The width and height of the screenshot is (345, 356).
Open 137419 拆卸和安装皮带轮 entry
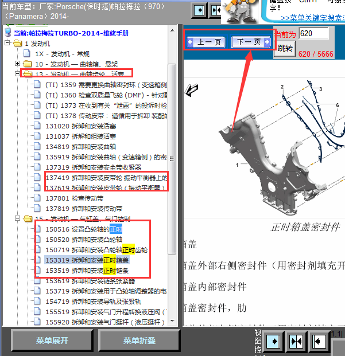[106, 178]
